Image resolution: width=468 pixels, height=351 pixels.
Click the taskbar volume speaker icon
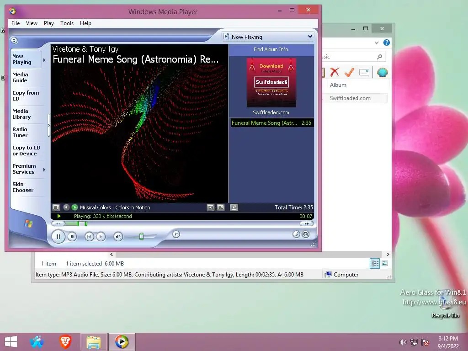point(403,342)
